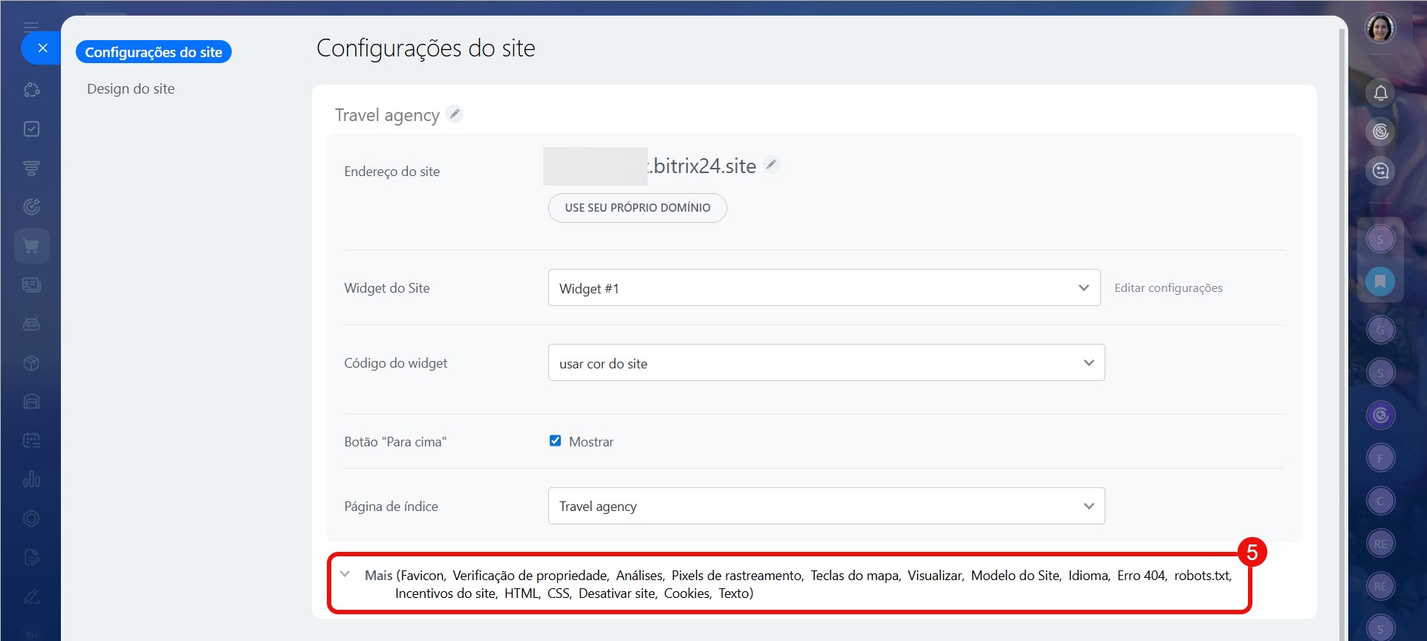Click the Configurações do site page heading
Image resolution: width=1427 pixels, height=641 pixels.
(x=426, y=48)
